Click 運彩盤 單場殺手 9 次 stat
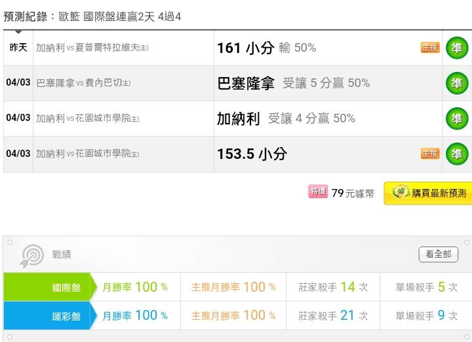 tap(427, 315)
